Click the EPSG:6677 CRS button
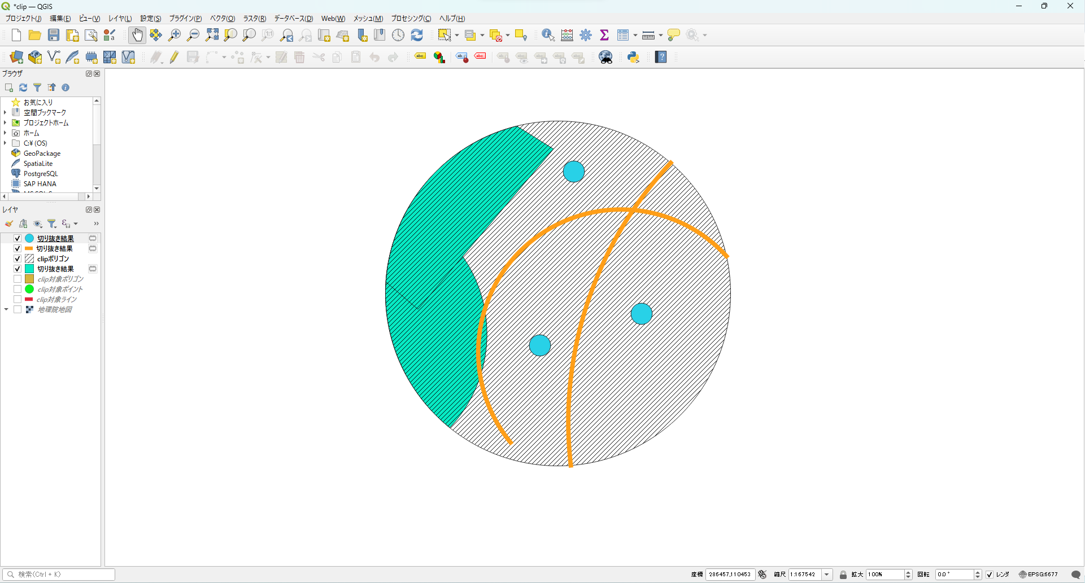This screenshot has width=1085, height=583. pyautogui.click(x=1039, y=575)
